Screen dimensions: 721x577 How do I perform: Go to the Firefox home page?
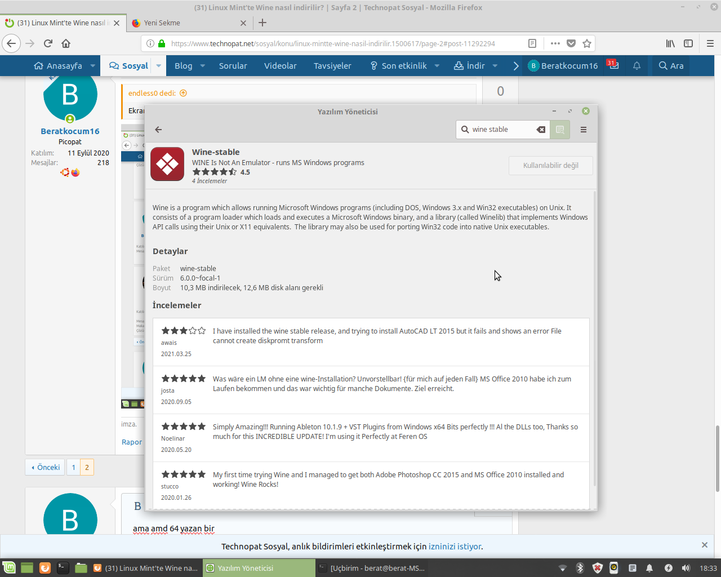point(66,43)
